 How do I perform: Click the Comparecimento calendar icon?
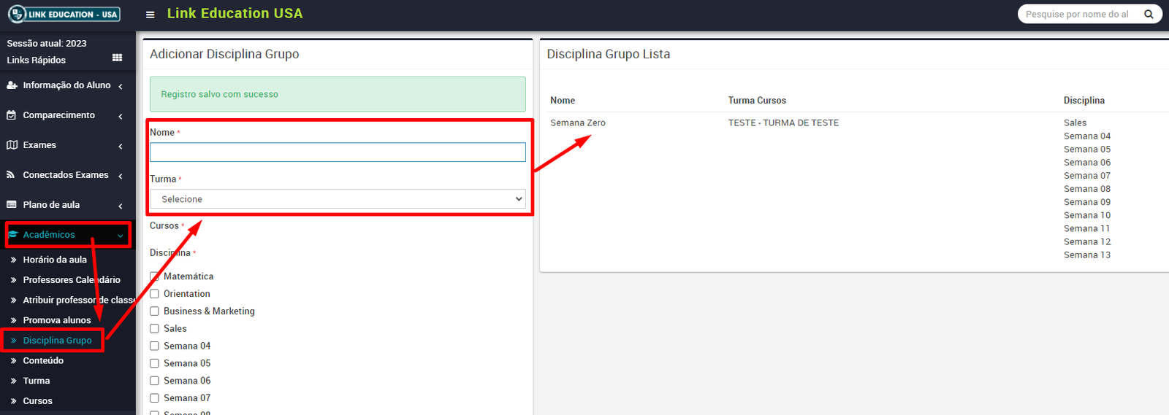[x=12, y=115]
